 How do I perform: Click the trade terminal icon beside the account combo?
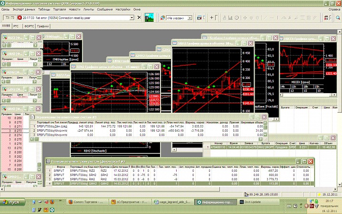(199, 18)
